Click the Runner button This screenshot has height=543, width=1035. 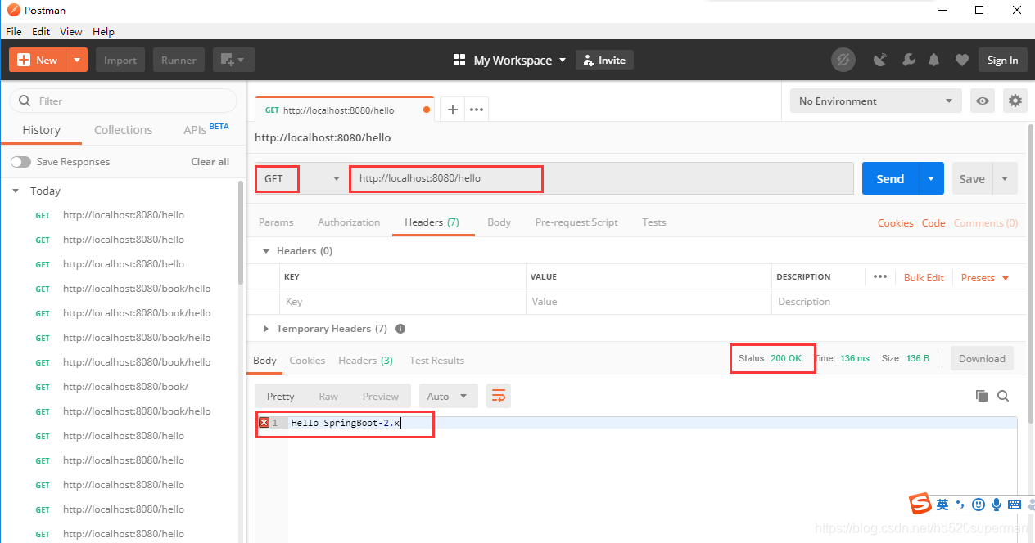pos(179,60)
